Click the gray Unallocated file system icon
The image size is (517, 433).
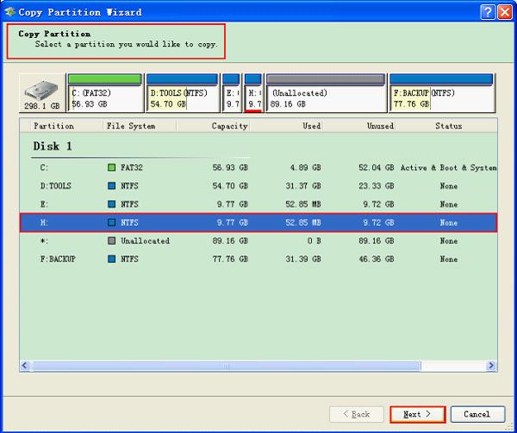111,241
